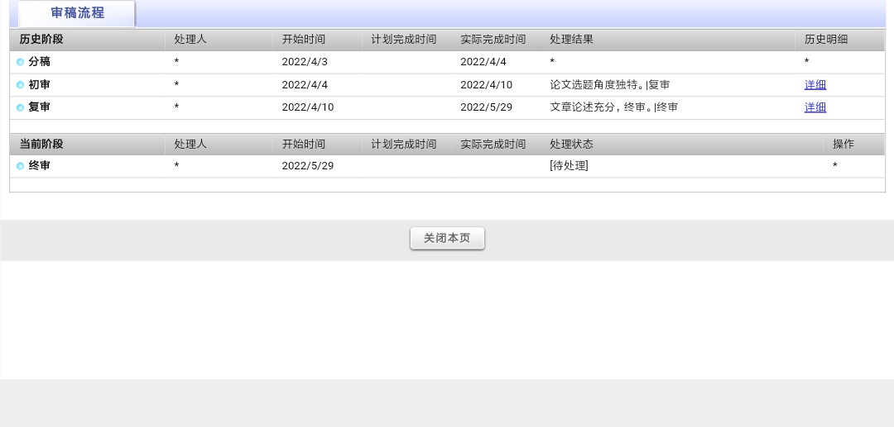This screenshot has height=427, width=894.
Task: Click the 当前阶段 column header
Action: [x=41, y=144]
